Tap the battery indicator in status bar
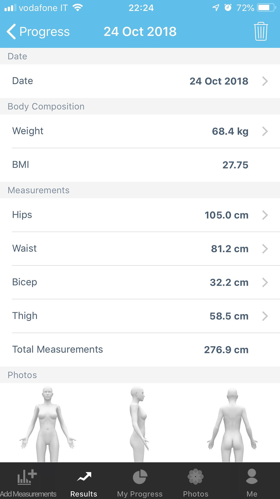 266,8
